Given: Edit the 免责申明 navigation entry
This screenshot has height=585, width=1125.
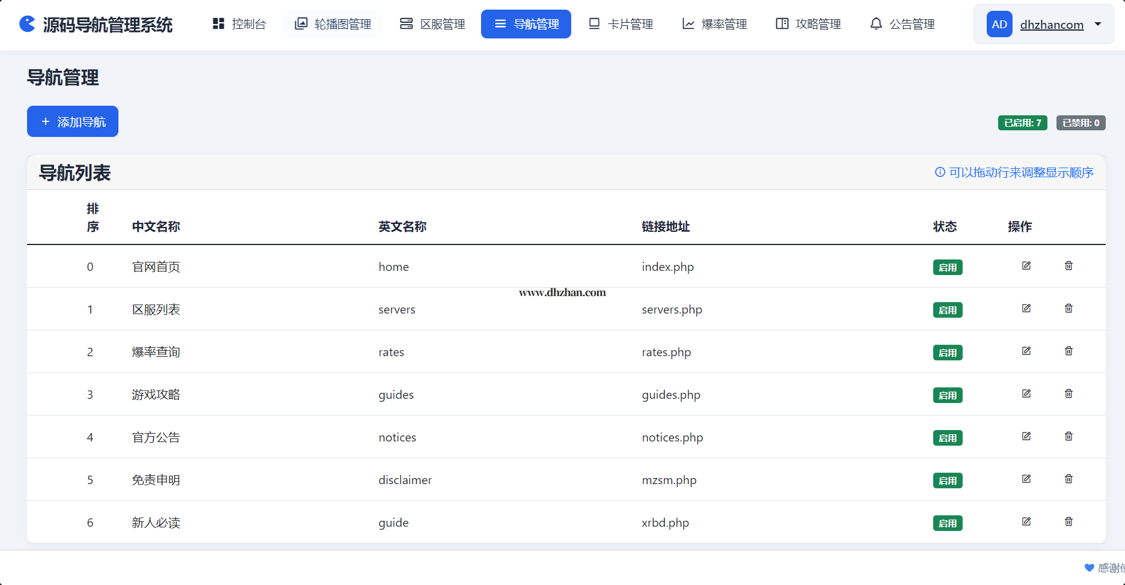Looking at the screenshot, I should coord(1026,479).
